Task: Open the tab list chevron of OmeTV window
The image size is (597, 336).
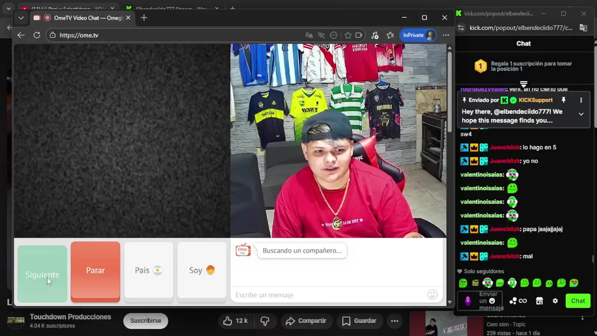Action: click(x=21, y=18)
